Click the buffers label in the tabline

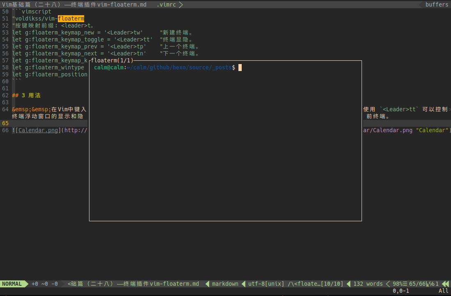click(437, 5)
